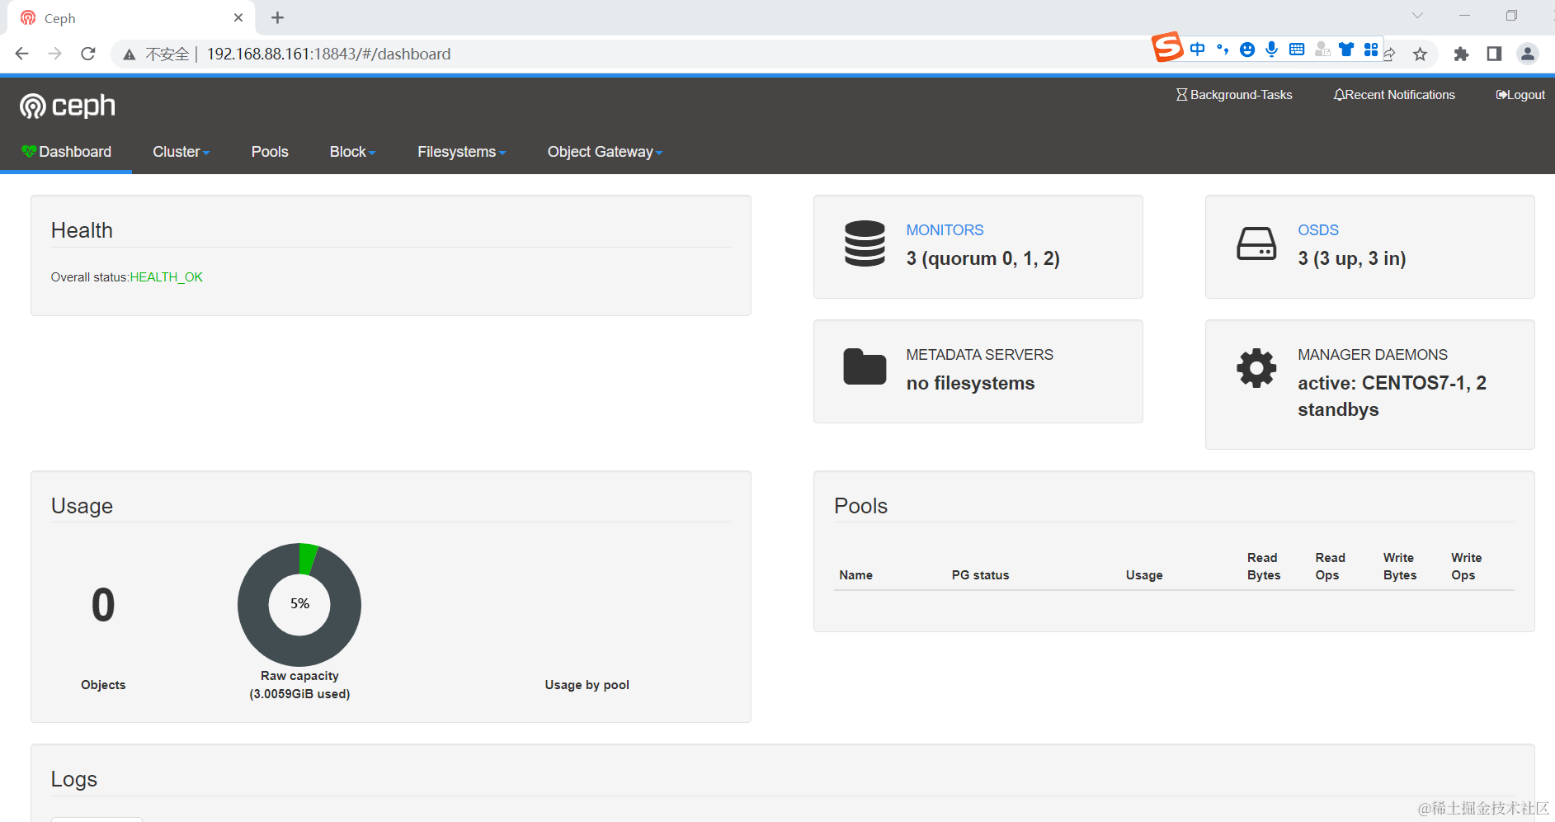Toggle Sogou Chinese/English mode character
1555x822 pixels.
[x=1198, y=50]
